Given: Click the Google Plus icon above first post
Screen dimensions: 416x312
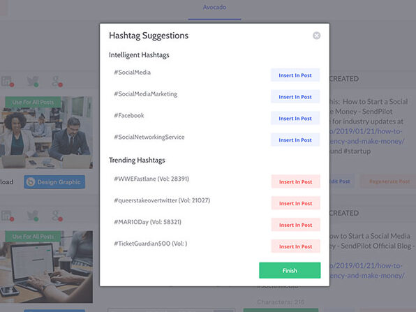Looking at the screenshot, I should coord(57,81).
